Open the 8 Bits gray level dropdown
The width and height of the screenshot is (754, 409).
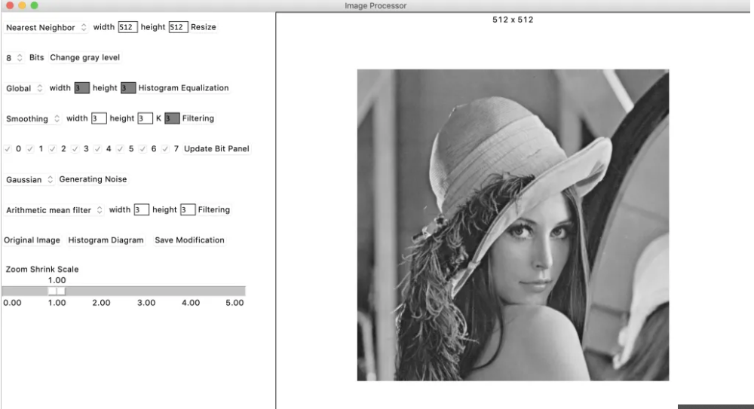coord(14,58)
